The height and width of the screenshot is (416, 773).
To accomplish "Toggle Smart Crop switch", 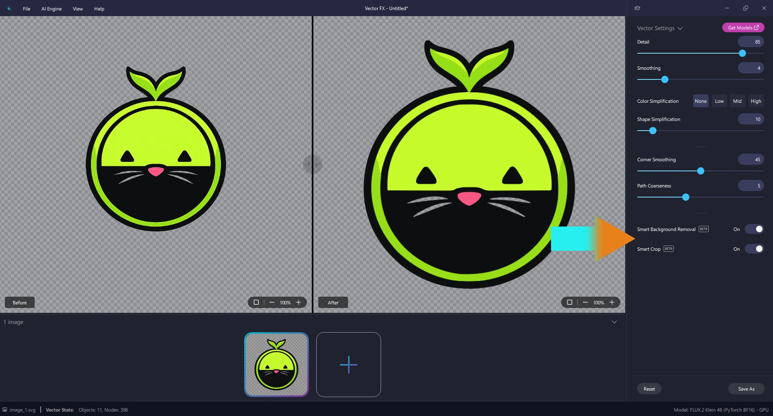I will (754, 249).
